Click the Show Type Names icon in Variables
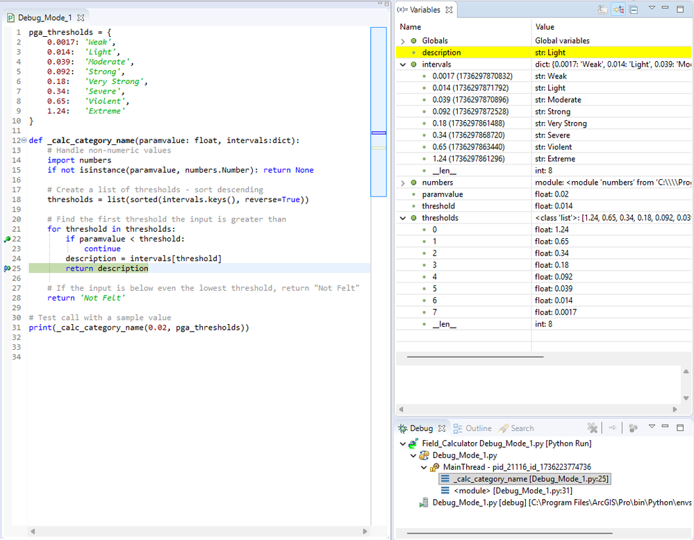This screenshot has width=694, height=540. [x=604, y=10]
